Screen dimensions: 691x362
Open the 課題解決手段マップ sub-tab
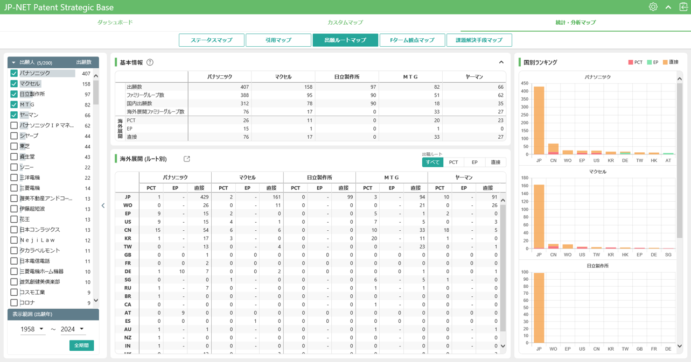479,40
